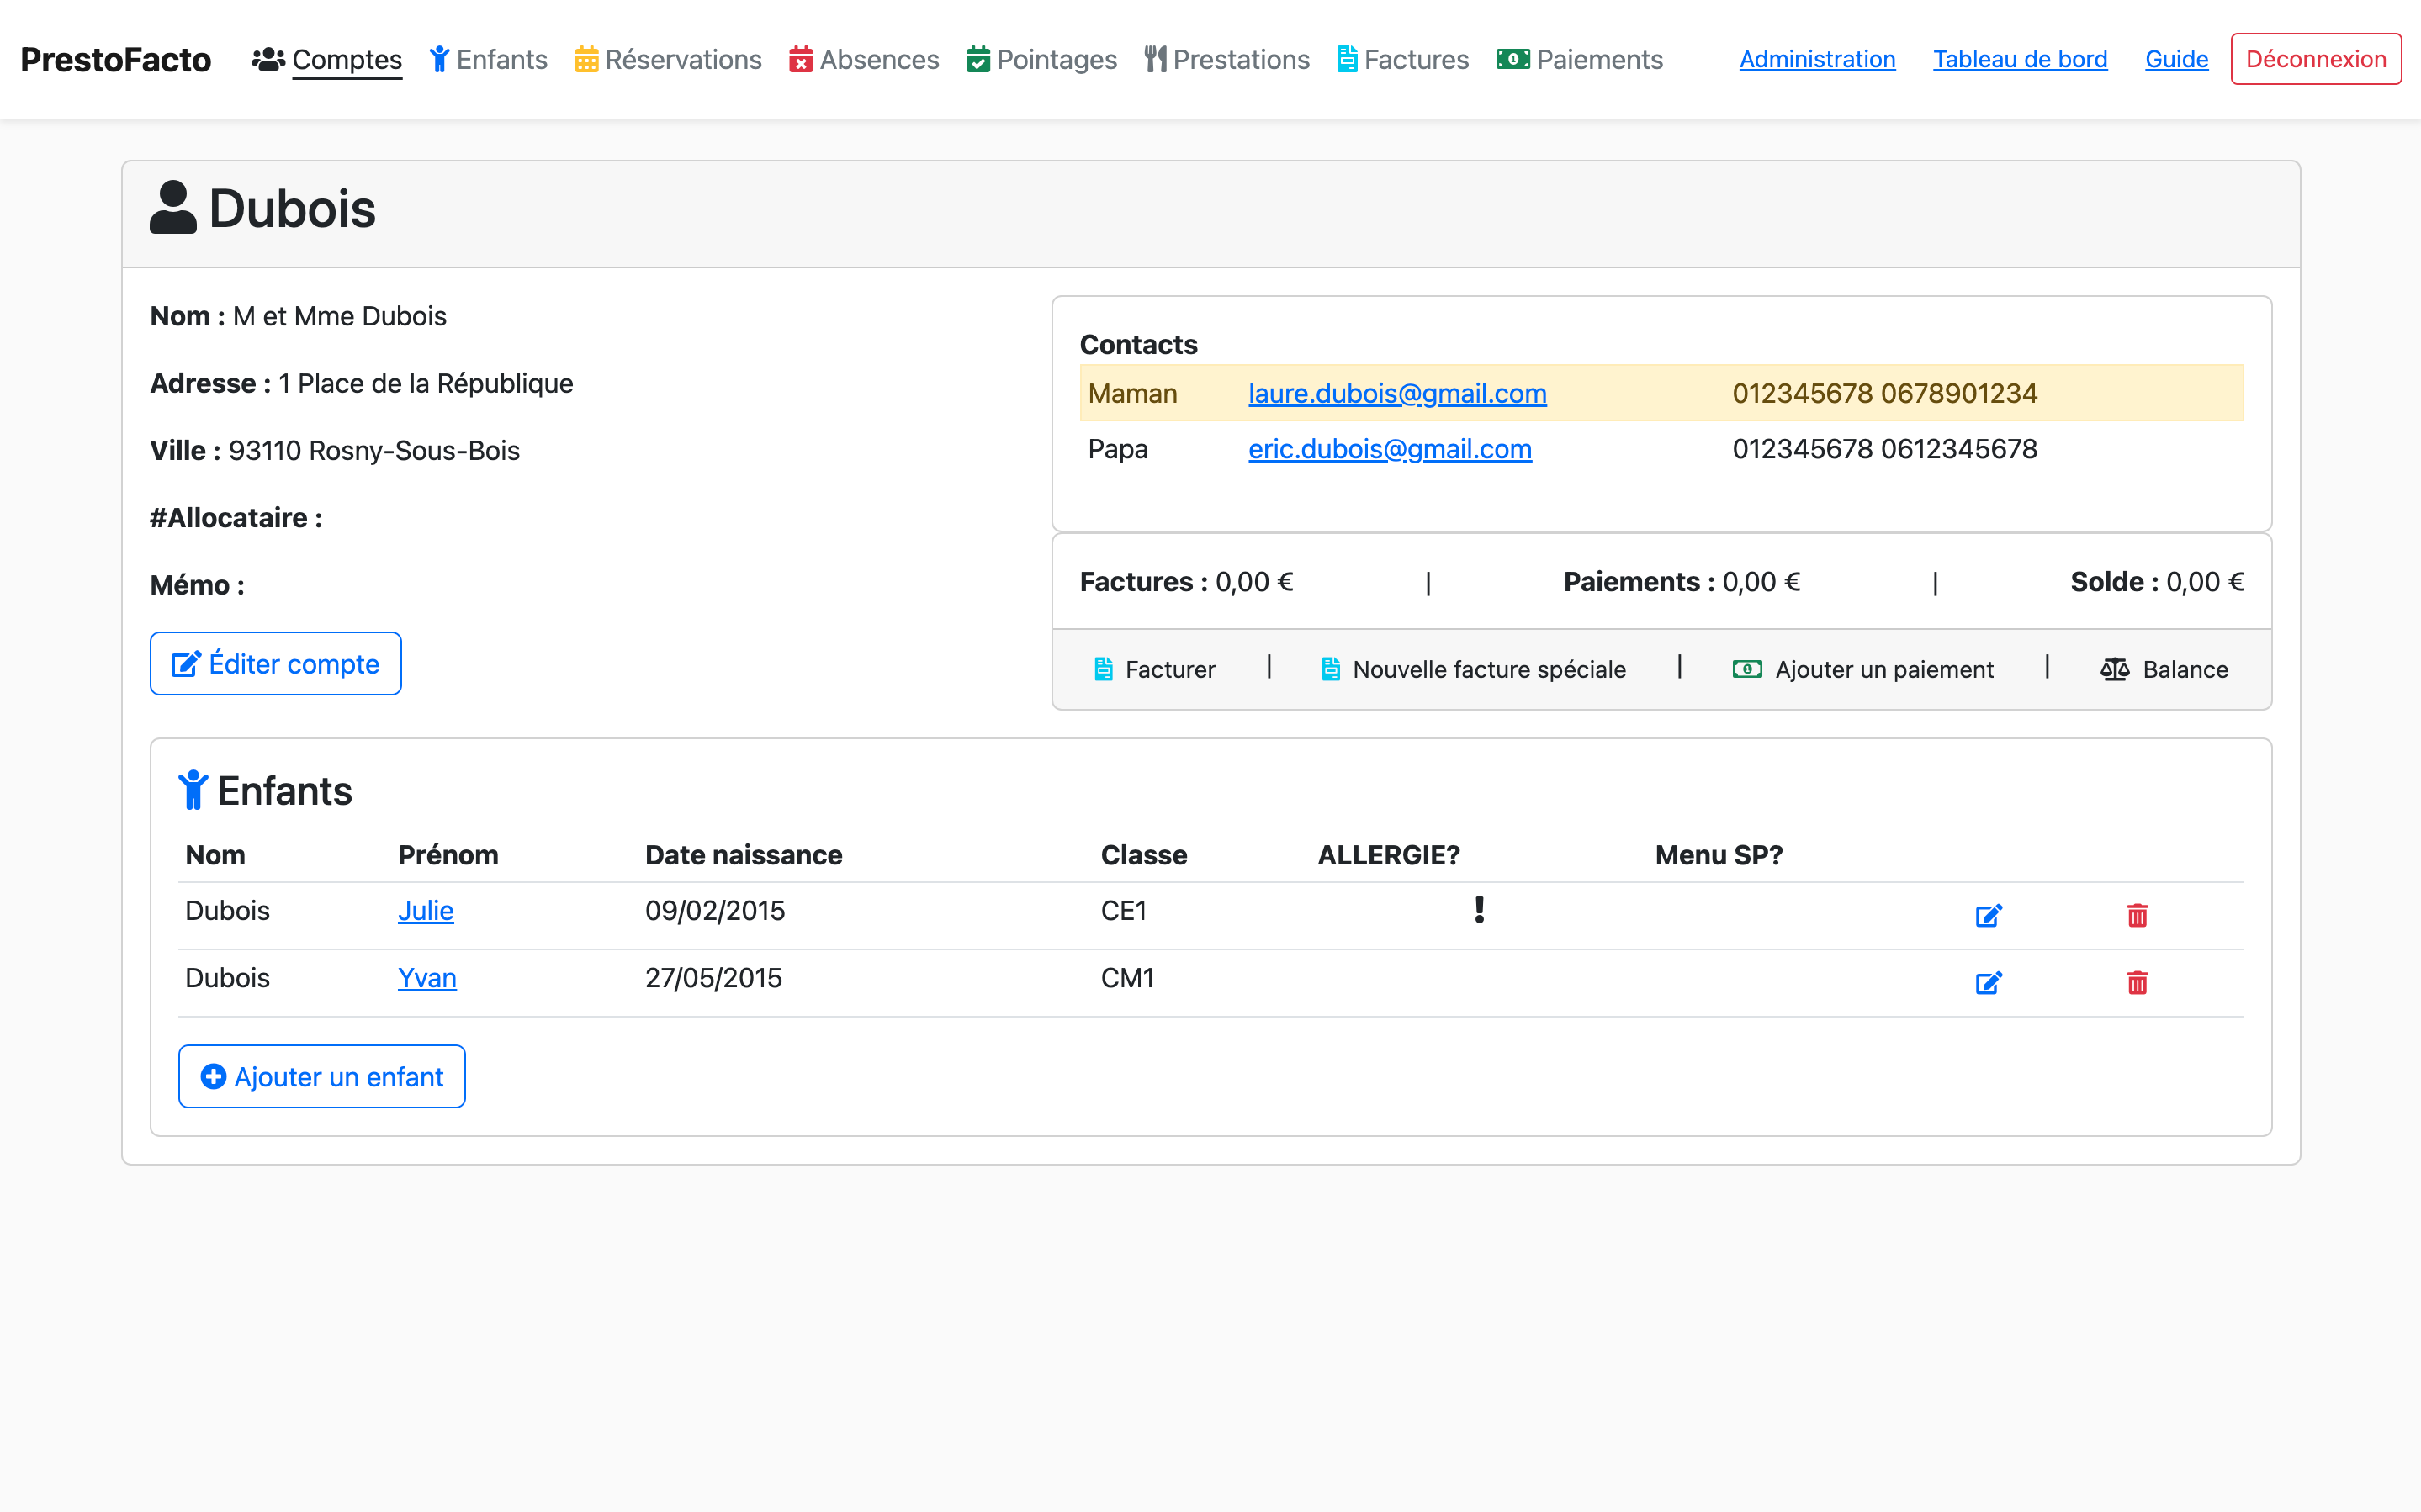Click the red trash icon for Julie

click(x=2137, y=915)
